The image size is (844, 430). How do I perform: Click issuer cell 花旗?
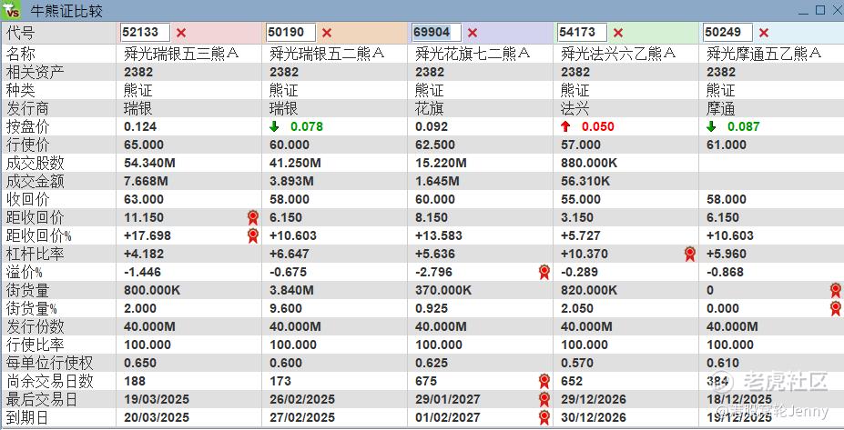click(x=429, y=108)
